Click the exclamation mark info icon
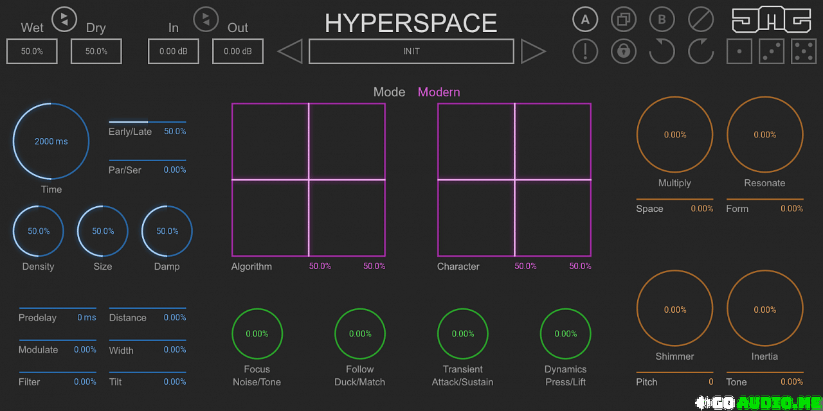The image size is (823, 411). click(585, 51)
